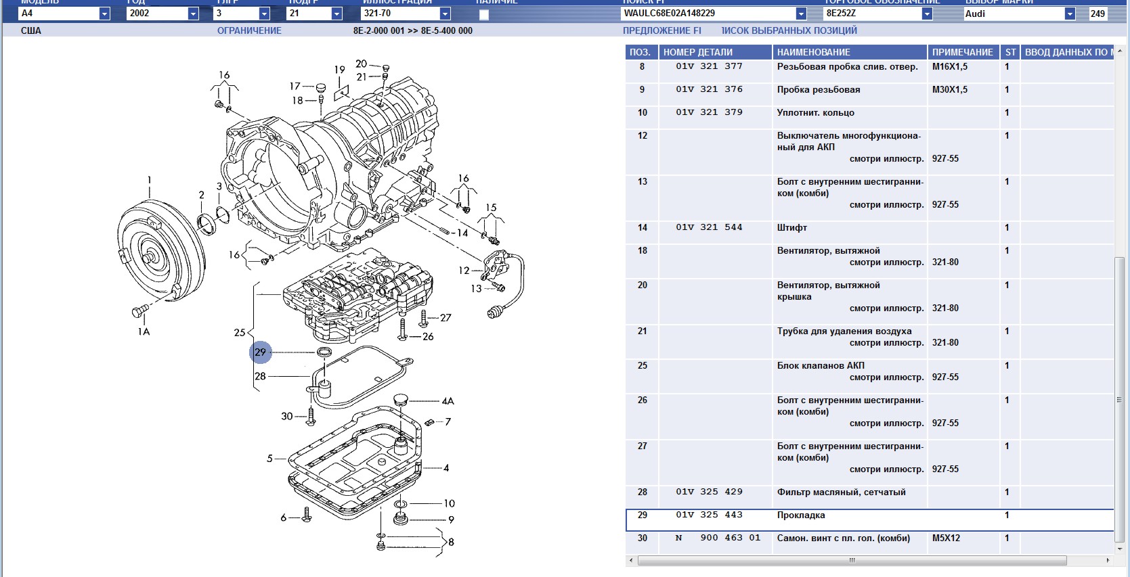Select Вентилятор, вытяжной крышка in row 20
This screenshot has width=1130, height=577.
(x=829, y=291)
